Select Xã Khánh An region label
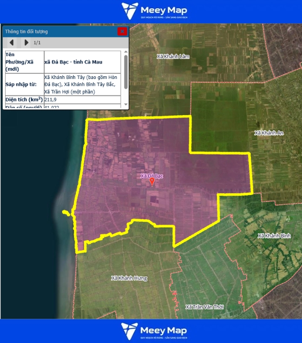302x343 pixels. pos(269,133)
